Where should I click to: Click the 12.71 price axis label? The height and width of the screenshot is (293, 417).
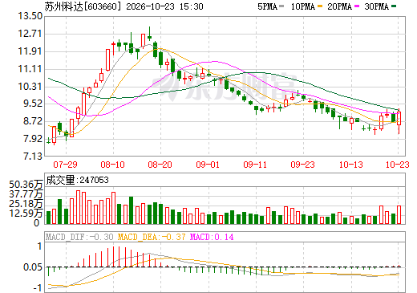(x=30, y=34)
